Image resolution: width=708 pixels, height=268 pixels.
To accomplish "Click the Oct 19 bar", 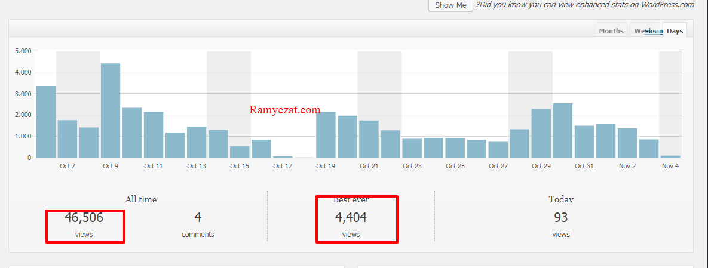I will tap(326, 134).
